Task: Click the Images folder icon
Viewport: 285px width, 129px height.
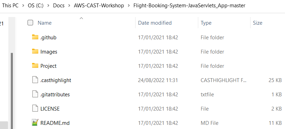Action: click(35, 51)
